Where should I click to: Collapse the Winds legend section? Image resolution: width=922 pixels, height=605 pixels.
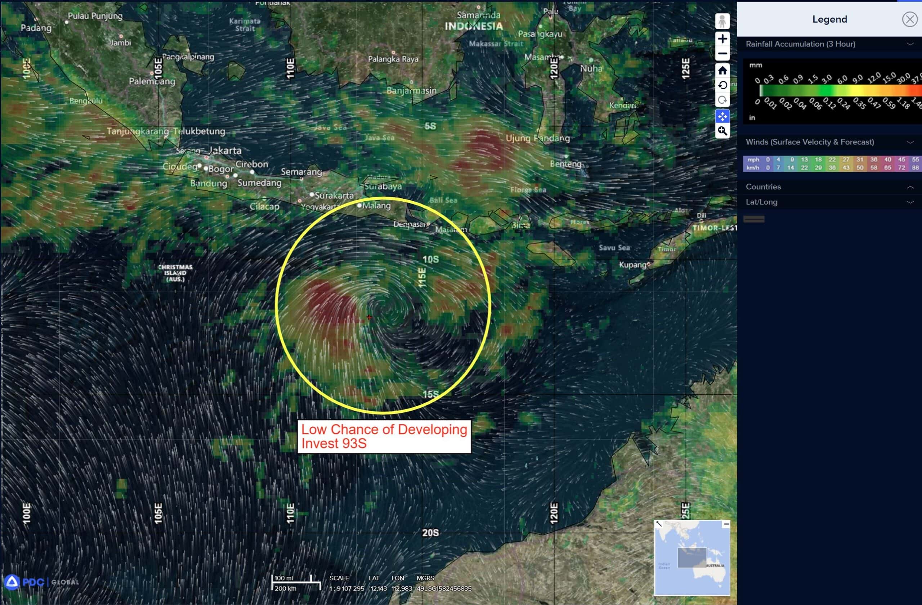[910, 142]
